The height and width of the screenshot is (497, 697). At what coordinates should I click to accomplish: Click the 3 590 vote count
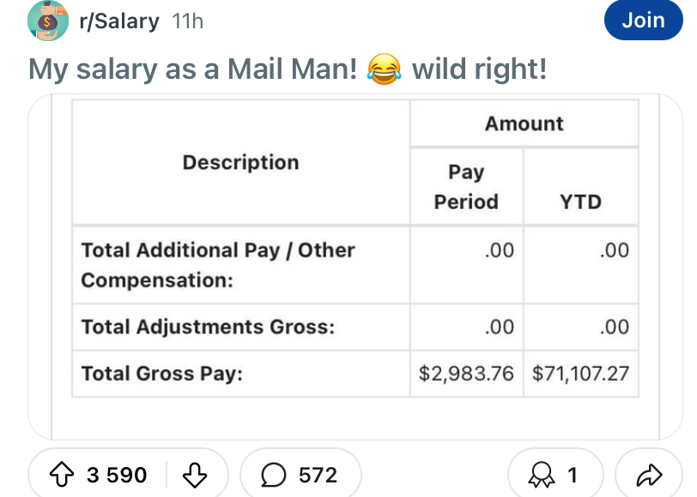click(x=117, y=475)
